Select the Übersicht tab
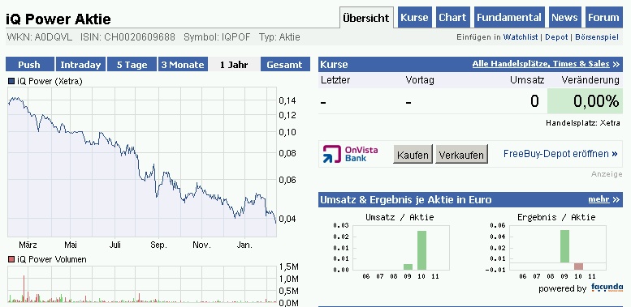This screenshot has width=631, height=307. pyautogui.click(x=366, y=18)
